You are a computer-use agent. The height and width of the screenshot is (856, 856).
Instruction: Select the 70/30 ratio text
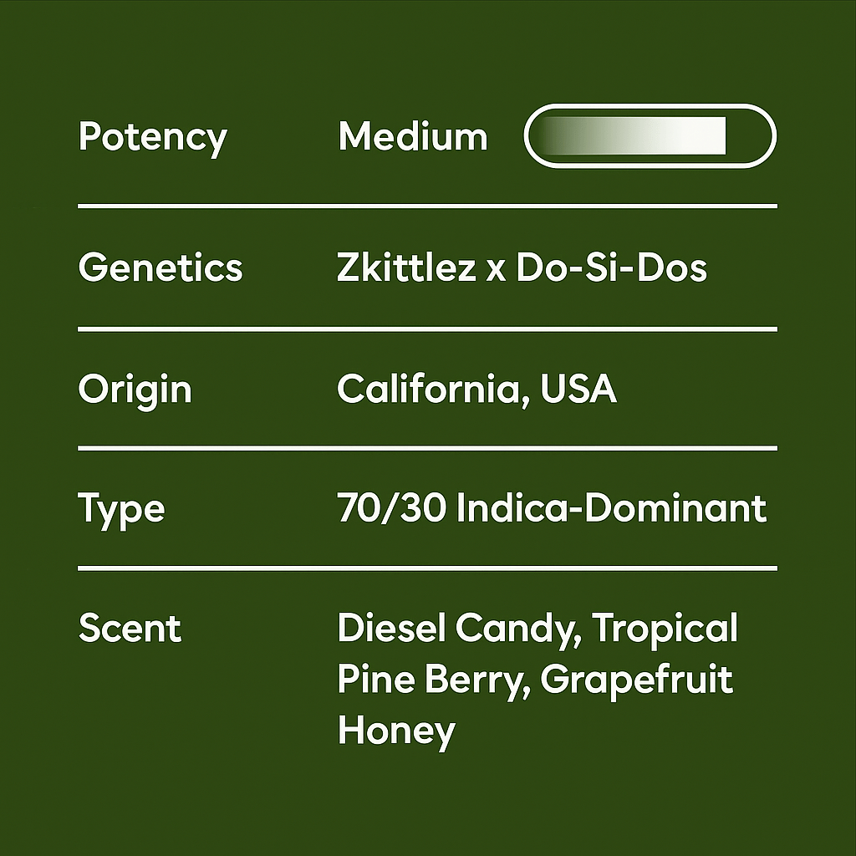click(392, 508)
